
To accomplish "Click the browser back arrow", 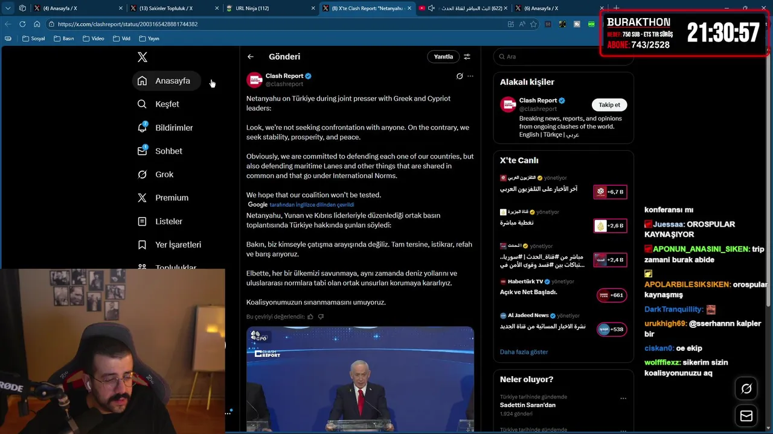I will [x=8, y=24].
